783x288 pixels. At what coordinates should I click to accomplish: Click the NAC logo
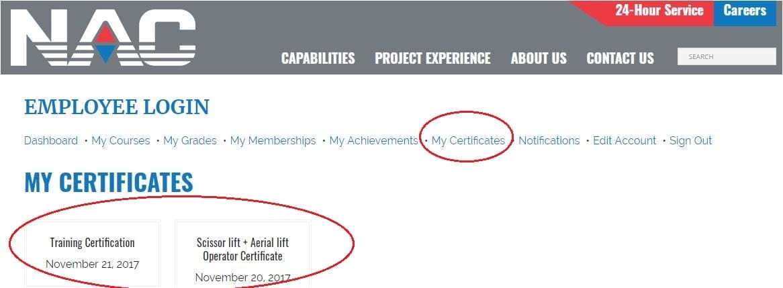tap(103, 38)
